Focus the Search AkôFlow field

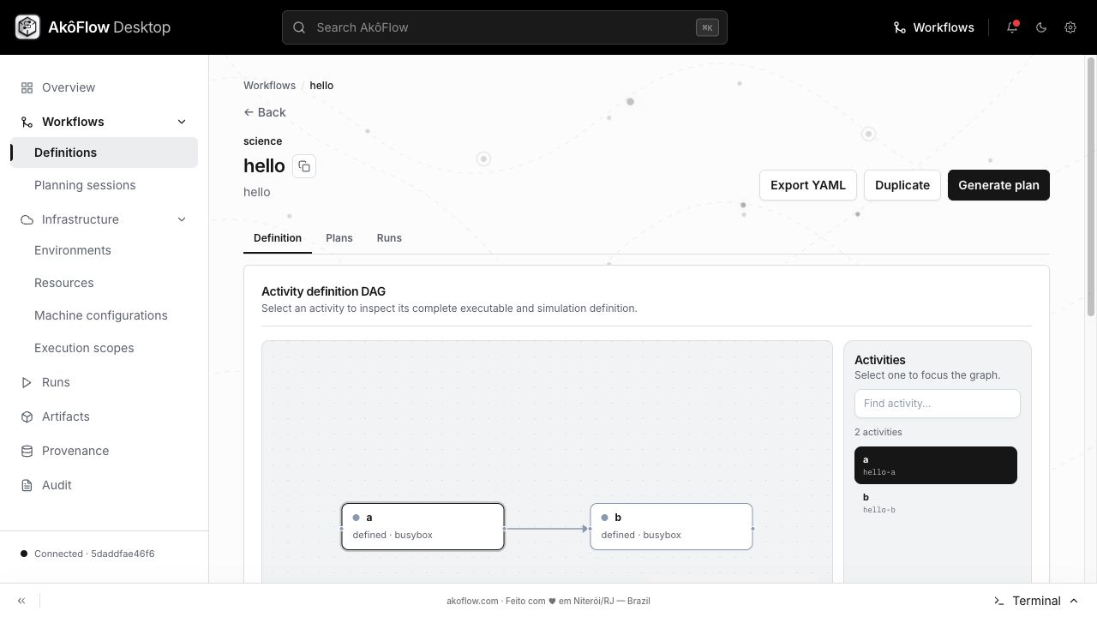click(505, 27)
